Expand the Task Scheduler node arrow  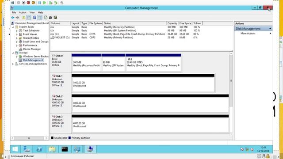(x=17, y=30)
